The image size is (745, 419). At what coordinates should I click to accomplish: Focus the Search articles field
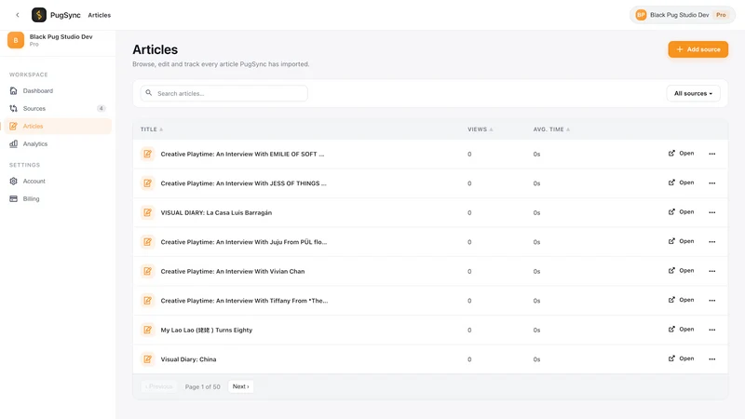click(223, 94)
